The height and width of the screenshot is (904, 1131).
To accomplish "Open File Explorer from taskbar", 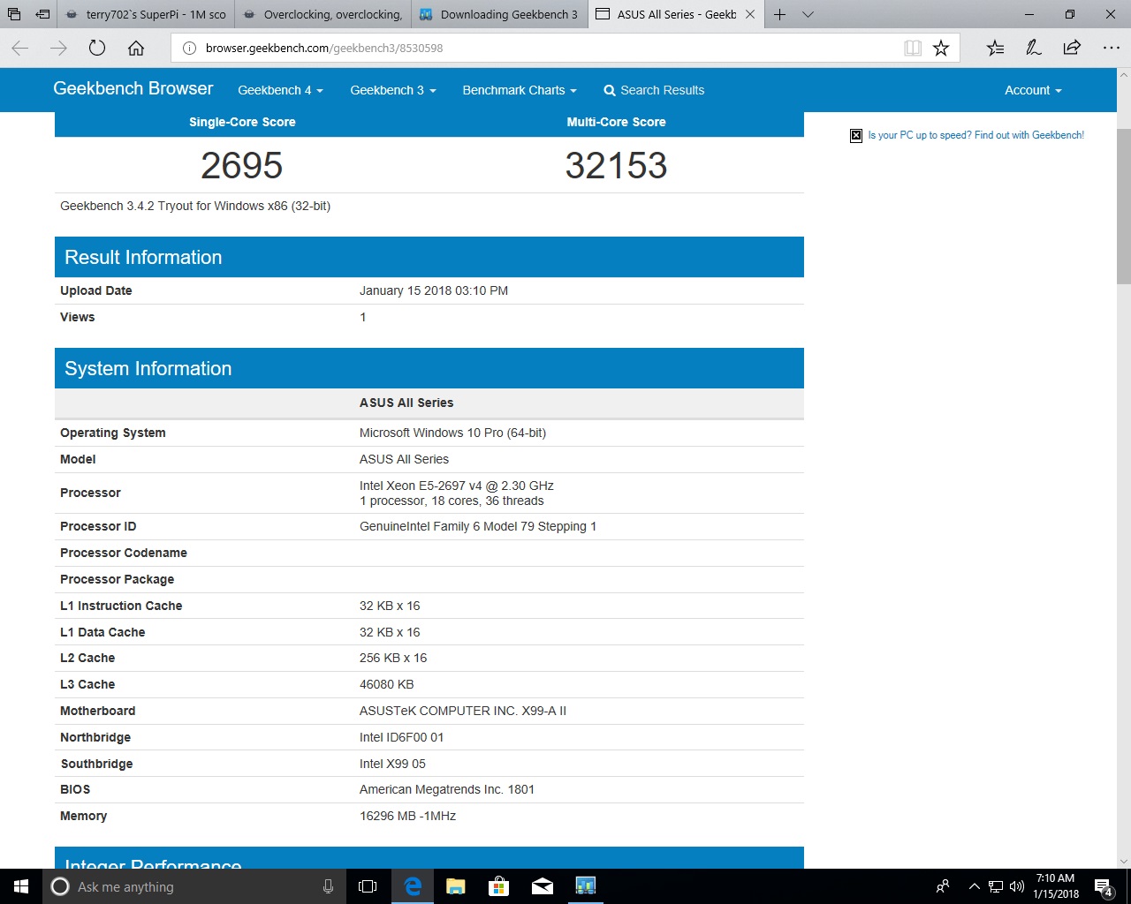I will [x=455, y=886].
